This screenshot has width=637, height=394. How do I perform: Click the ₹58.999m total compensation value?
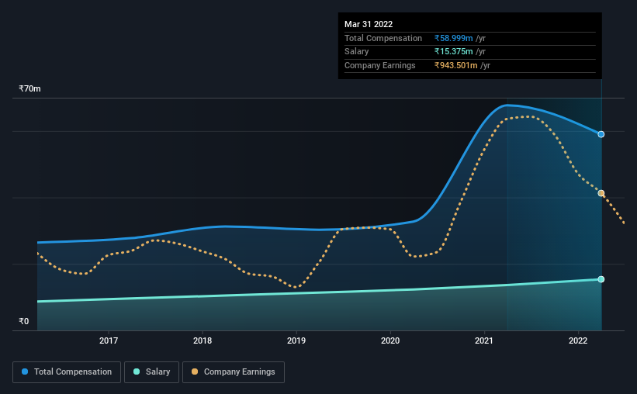click(x=453, y=38)
